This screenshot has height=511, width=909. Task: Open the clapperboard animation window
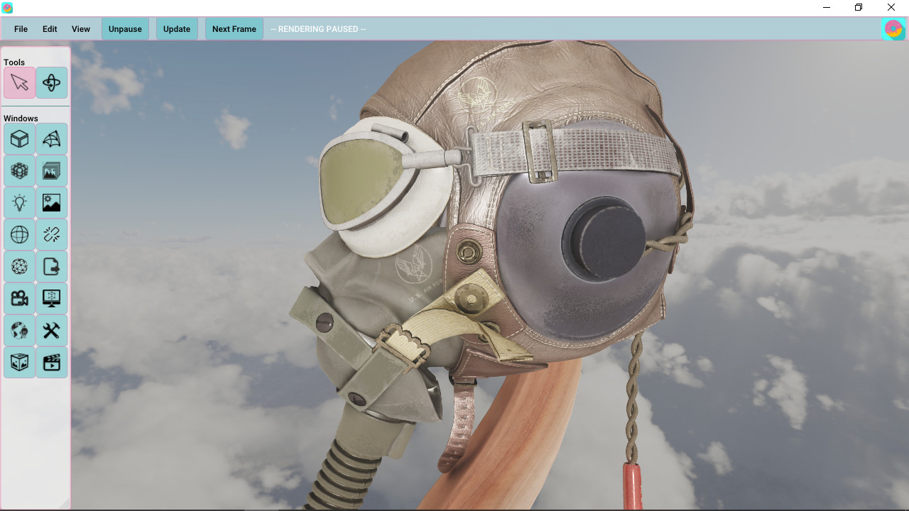coord(51,362)
